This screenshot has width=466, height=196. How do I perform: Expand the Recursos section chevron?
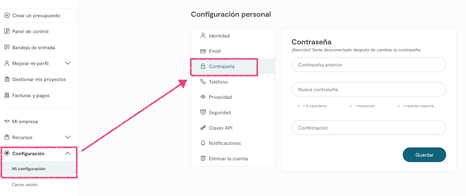coord(67,137)
